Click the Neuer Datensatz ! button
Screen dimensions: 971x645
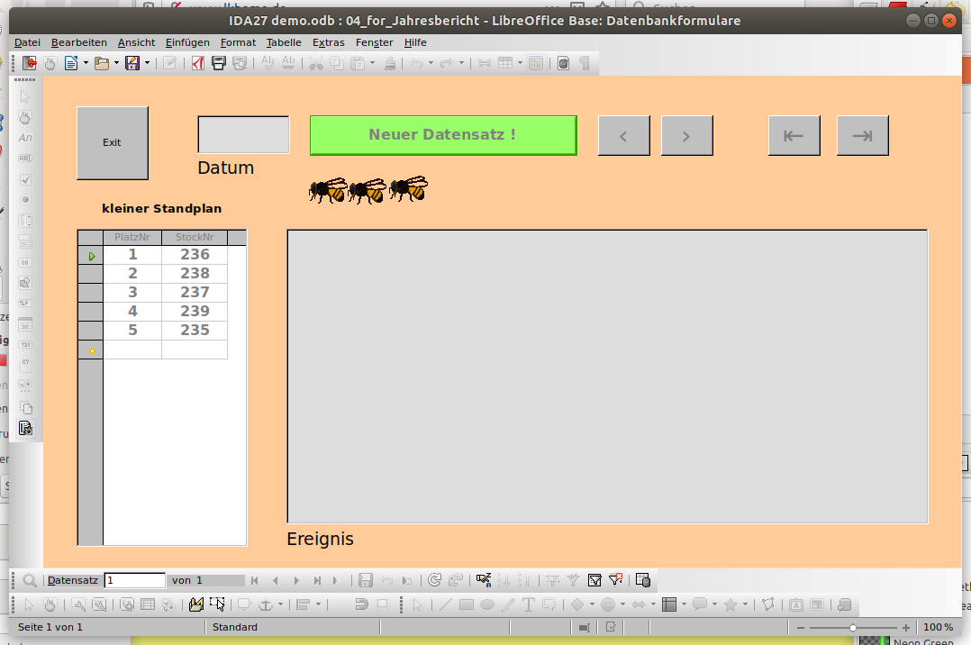pos(443,135)
